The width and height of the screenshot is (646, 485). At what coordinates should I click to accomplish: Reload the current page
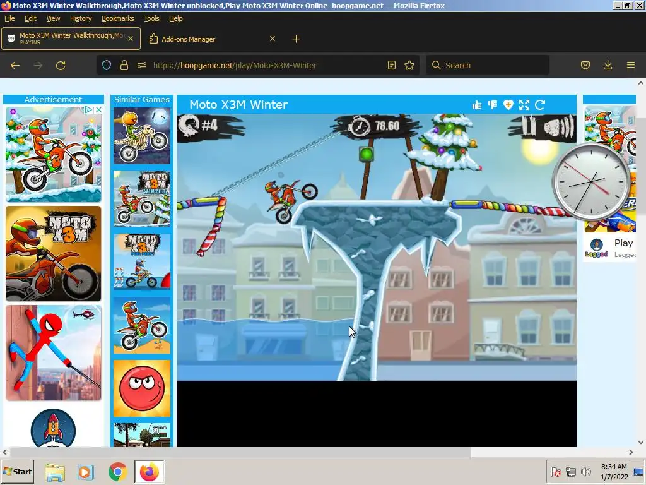pos(61,65)
